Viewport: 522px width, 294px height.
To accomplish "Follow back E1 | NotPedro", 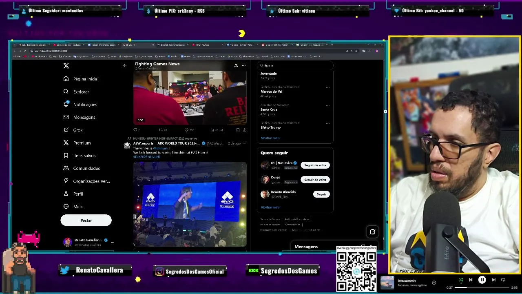I will pyautogui.click(x=315, y=165).
